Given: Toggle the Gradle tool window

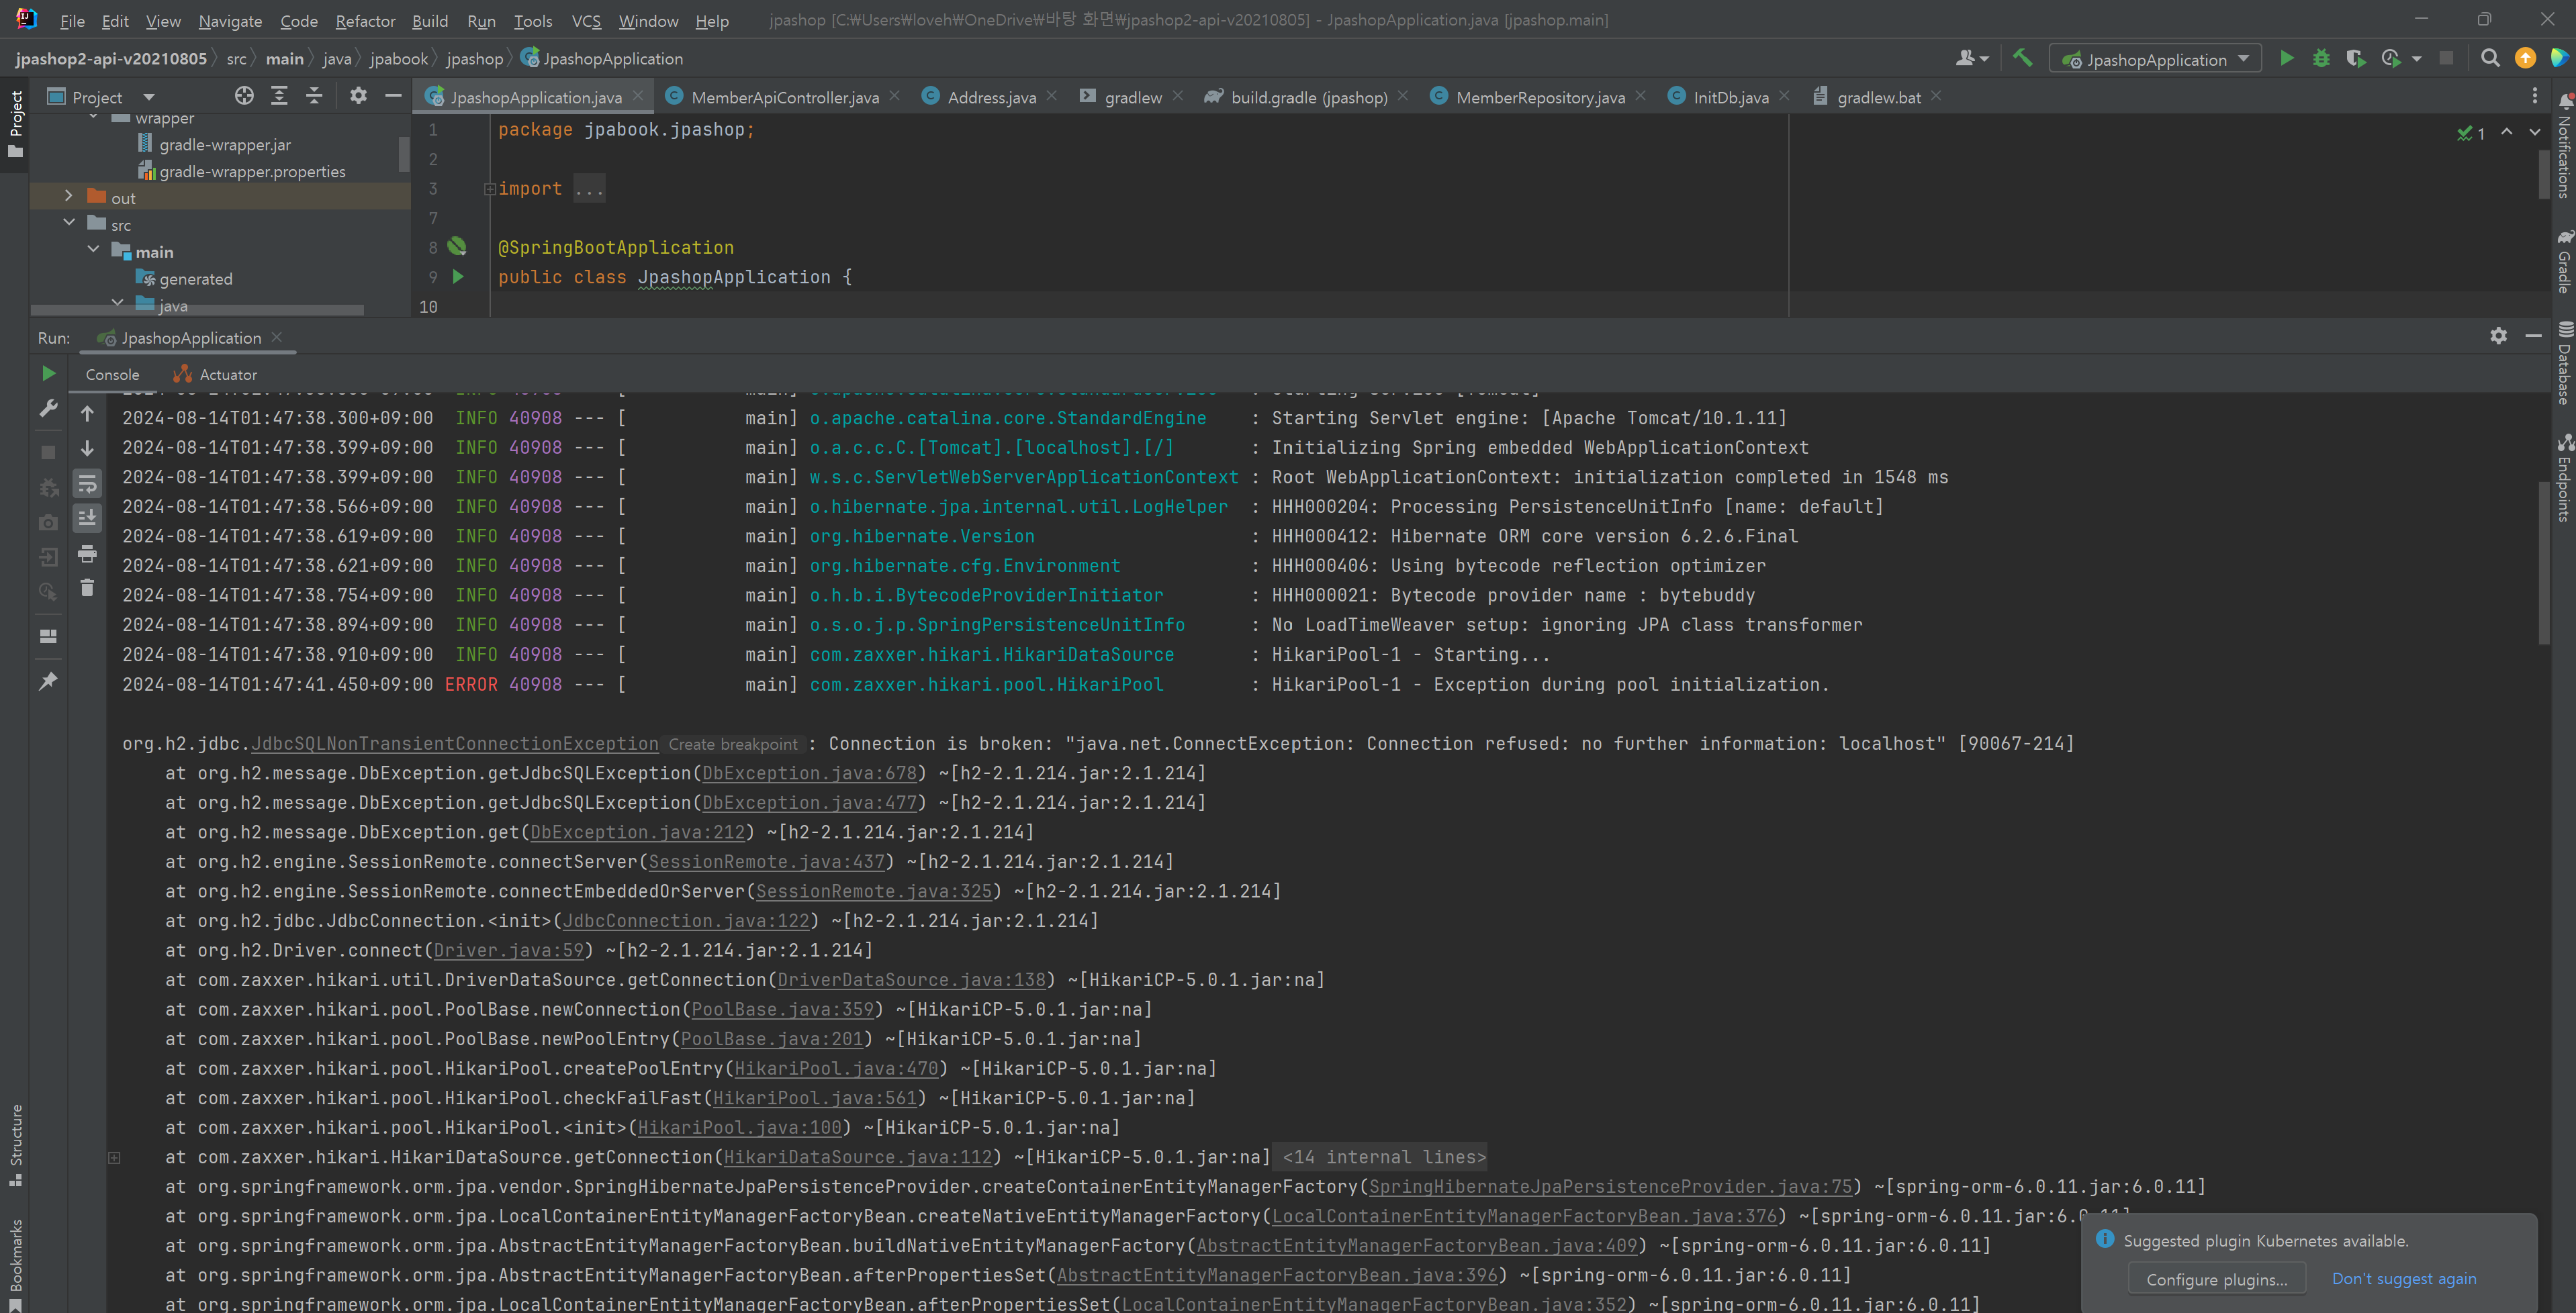Looking at the screenshot, I should click(2564, 262).
